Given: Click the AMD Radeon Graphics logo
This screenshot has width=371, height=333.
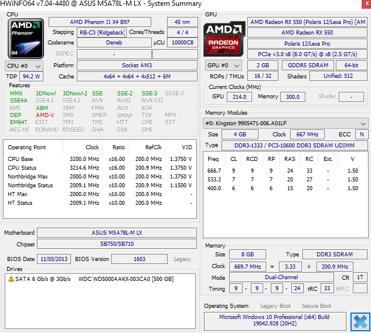Looking at the screenshot, I should click(224, 39).
